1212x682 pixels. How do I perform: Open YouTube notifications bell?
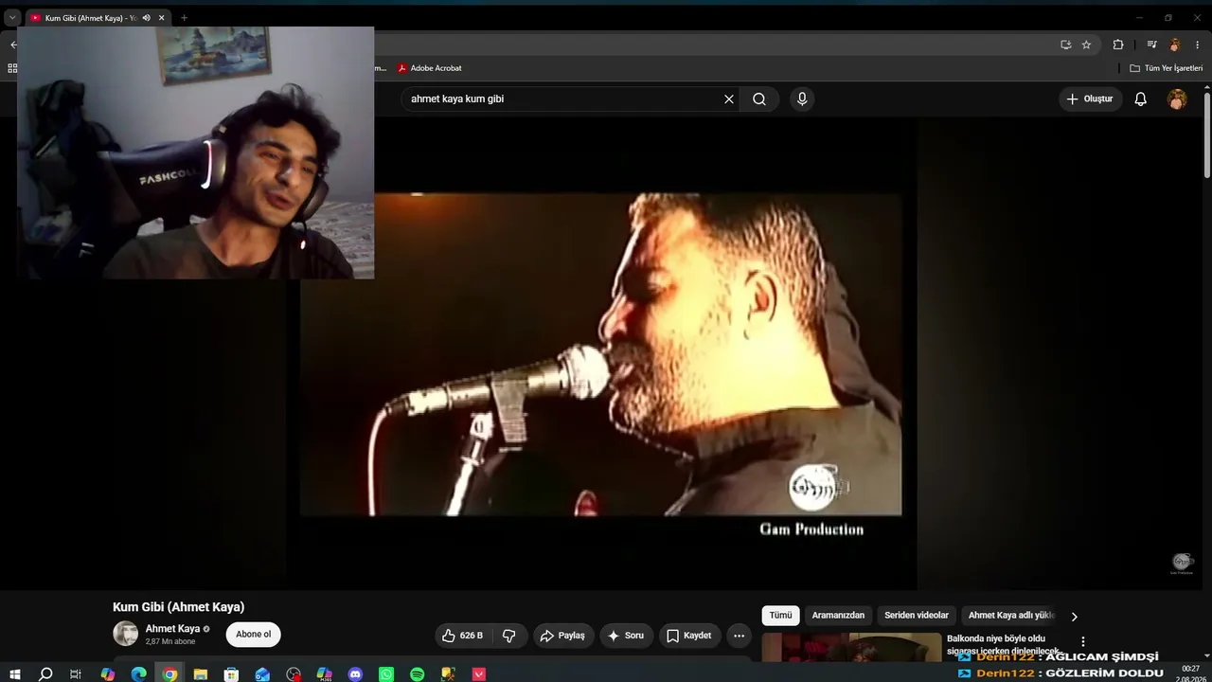[1141, 99]
